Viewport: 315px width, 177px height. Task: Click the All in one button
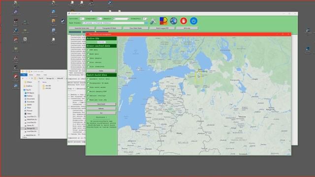[x=187, y=28]
